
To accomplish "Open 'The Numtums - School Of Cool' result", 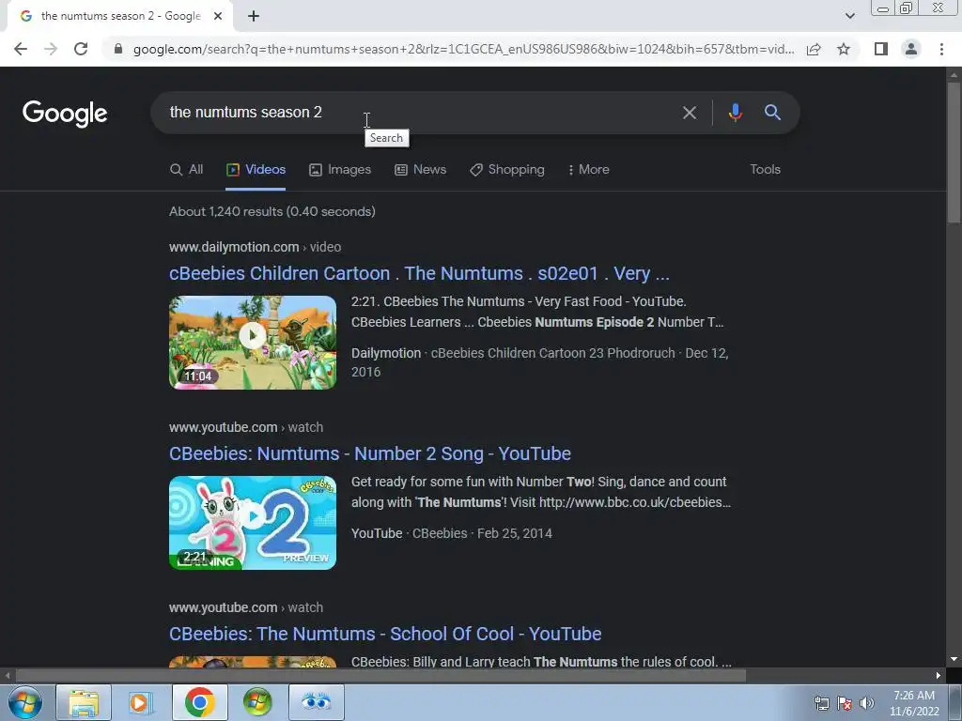I will pos(385,634).
